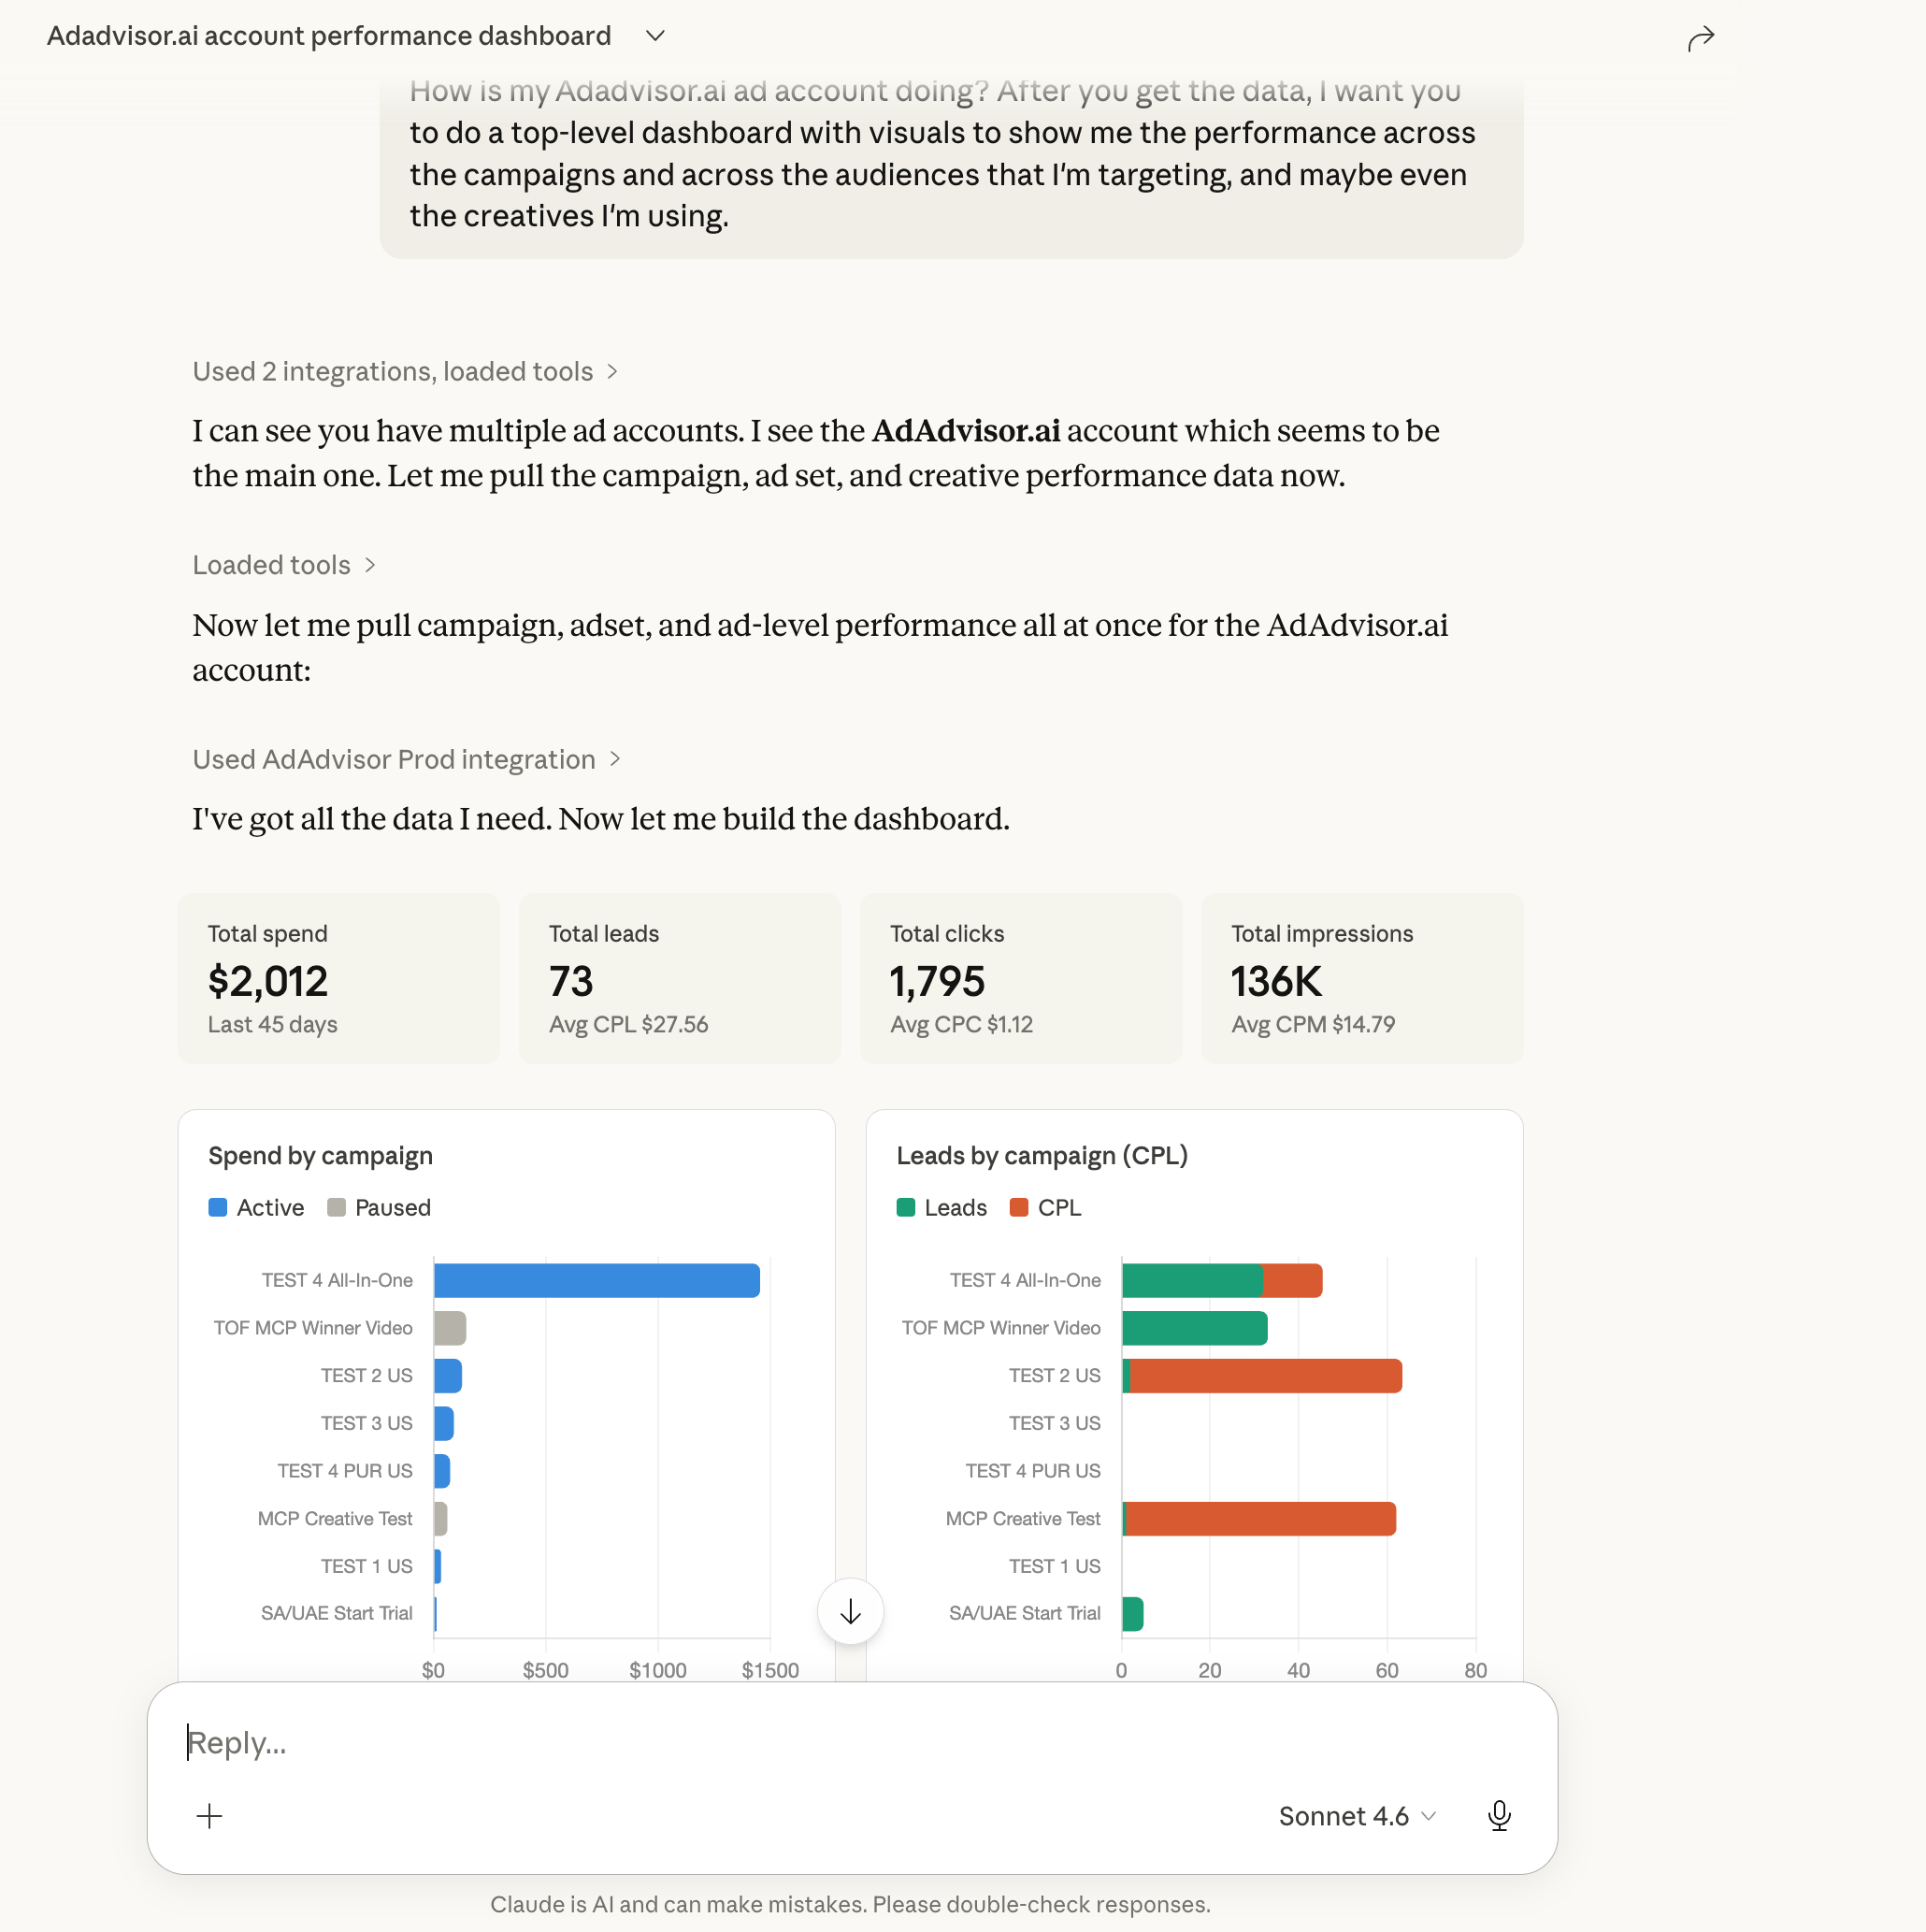Click the chevron beside the conversation title

[x=655, y=36]
